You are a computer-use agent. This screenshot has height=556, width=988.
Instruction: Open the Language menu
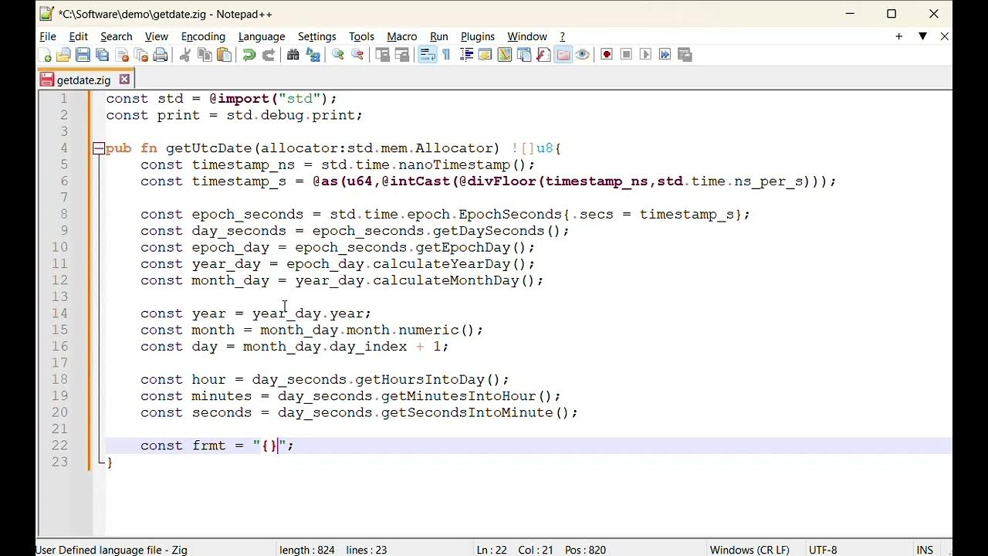point(261,36)
